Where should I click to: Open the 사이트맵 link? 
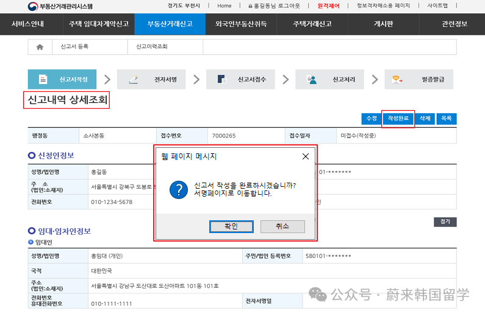pos(437,5)
